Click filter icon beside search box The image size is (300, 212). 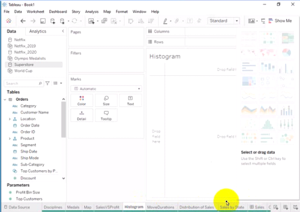click(47, 83)
